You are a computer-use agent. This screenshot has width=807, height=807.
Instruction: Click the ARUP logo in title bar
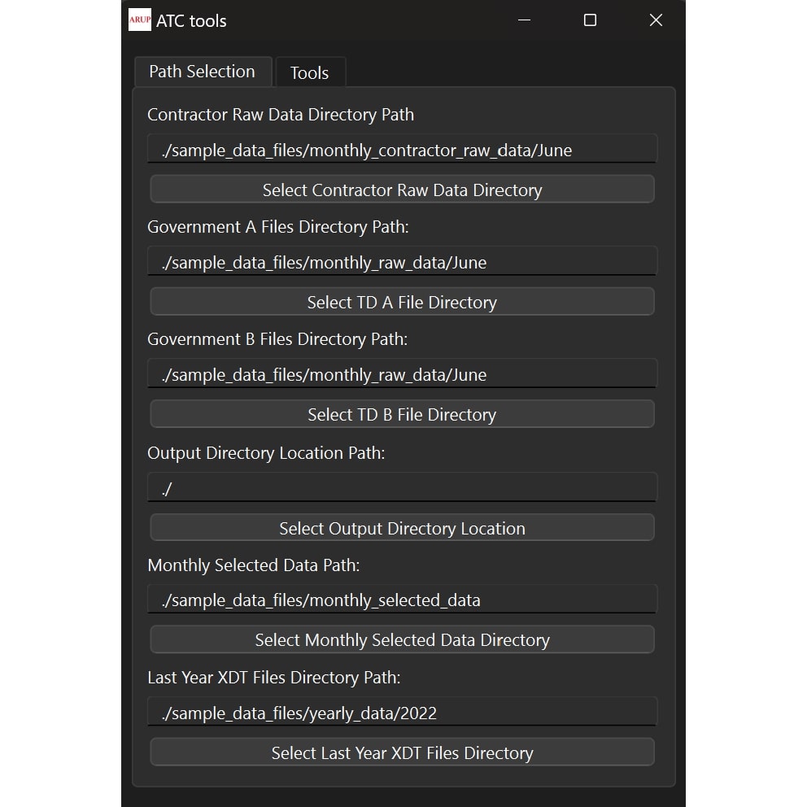point(140,20)
